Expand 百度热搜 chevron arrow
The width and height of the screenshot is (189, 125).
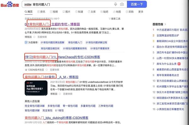165,24
